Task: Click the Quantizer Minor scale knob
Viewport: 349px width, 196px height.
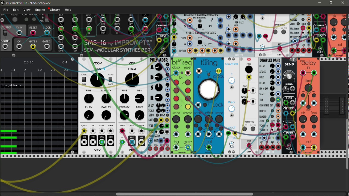Action: coord(231,109)
